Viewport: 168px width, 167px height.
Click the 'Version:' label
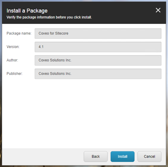13,47
